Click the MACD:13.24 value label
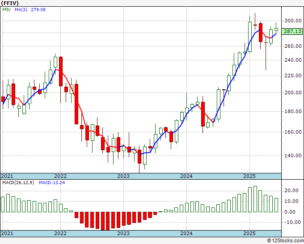304x244 pixels. click(52, 183)
